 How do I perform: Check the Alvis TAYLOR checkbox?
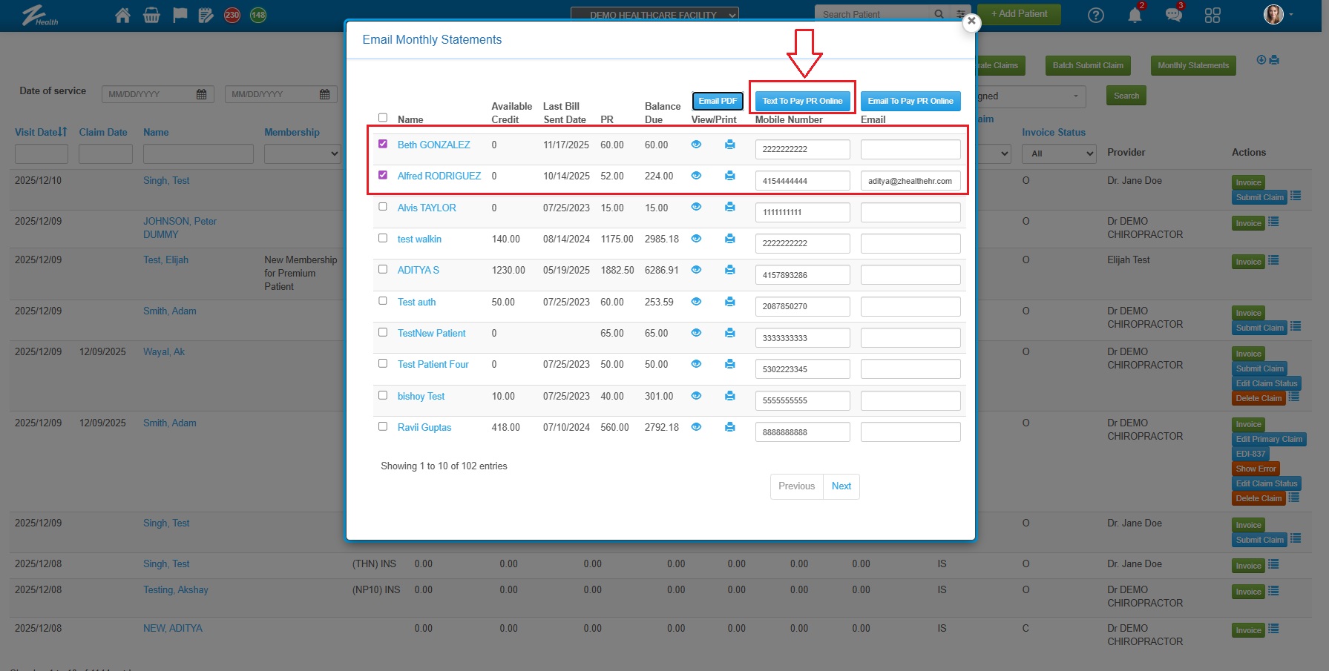(383, 207)
